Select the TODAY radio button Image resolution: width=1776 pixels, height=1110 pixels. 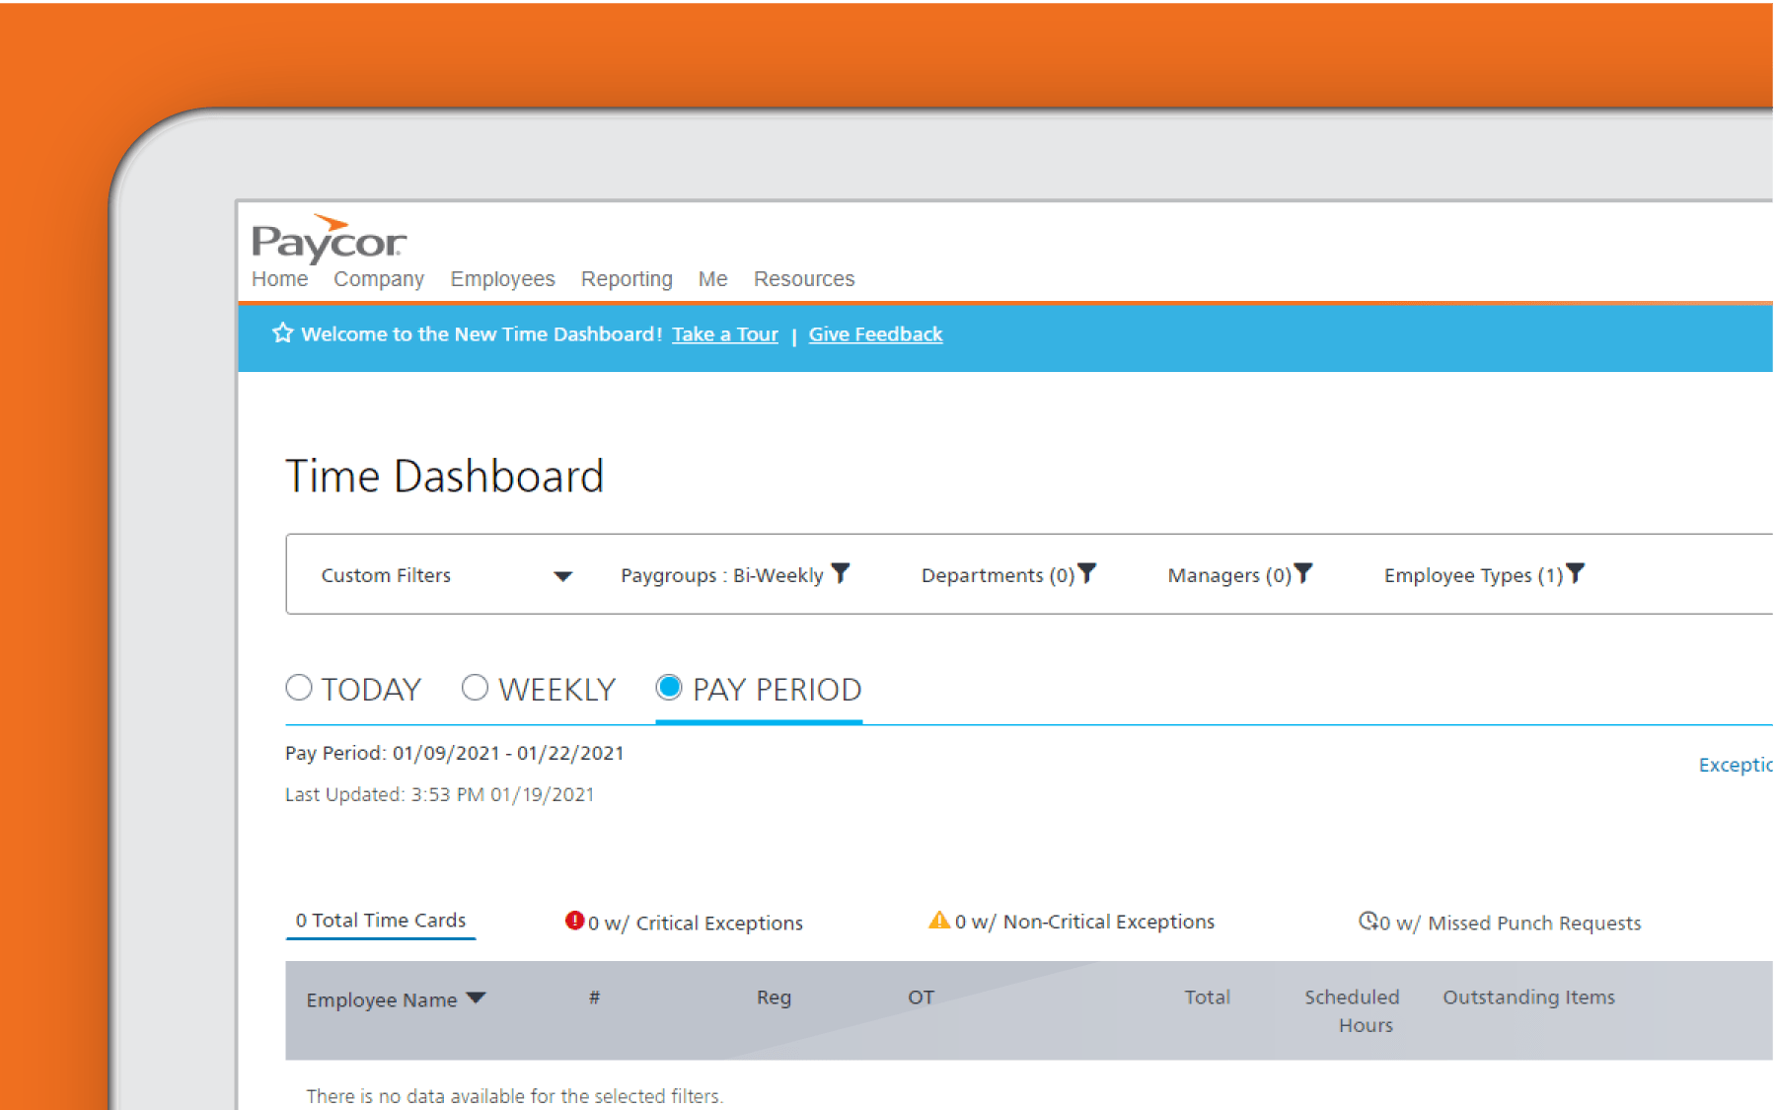tap(299, 687)
